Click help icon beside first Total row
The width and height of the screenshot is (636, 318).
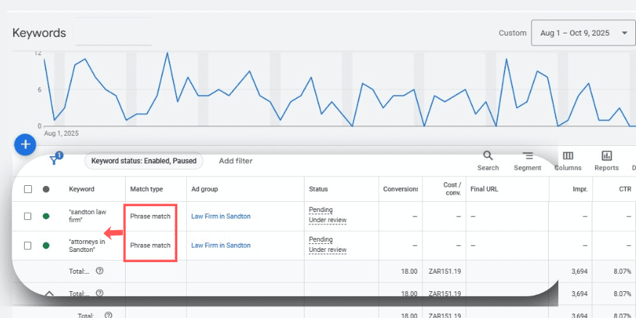99,271
